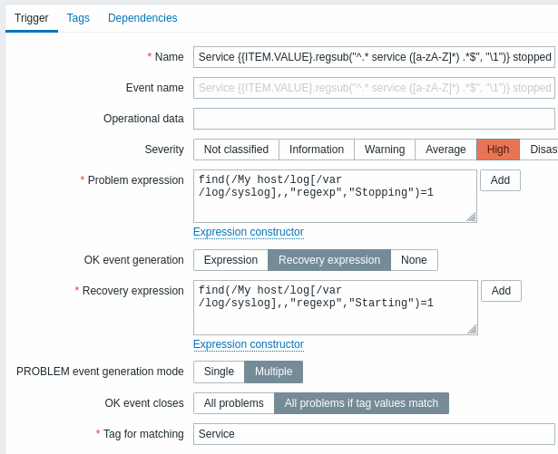Click the trigger Name input field
The width and height of the screenshot is (558, 454).
point(374,57)
